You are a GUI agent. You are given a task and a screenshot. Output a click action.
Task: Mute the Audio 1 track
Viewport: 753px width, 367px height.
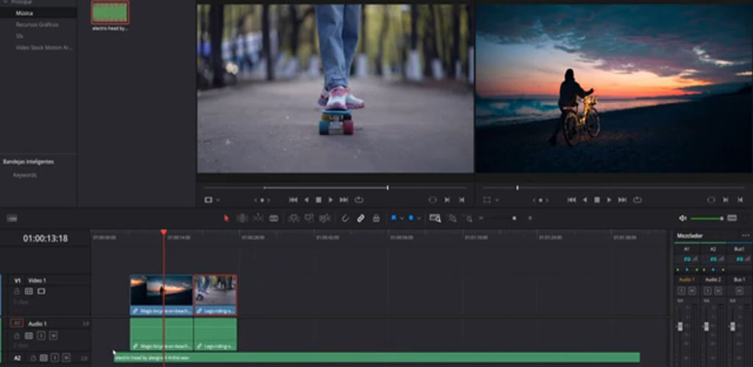pos(53,335)
